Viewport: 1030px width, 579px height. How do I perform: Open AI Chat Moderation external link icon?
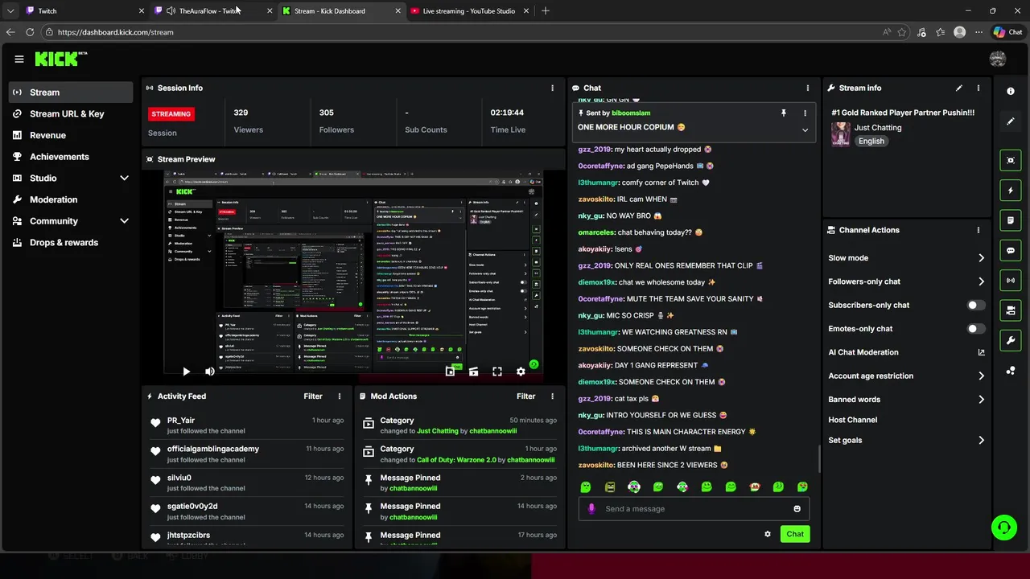[981, 352]
